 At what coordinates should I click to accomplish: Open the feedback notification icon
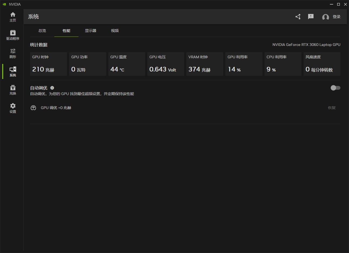coord(311,17)
